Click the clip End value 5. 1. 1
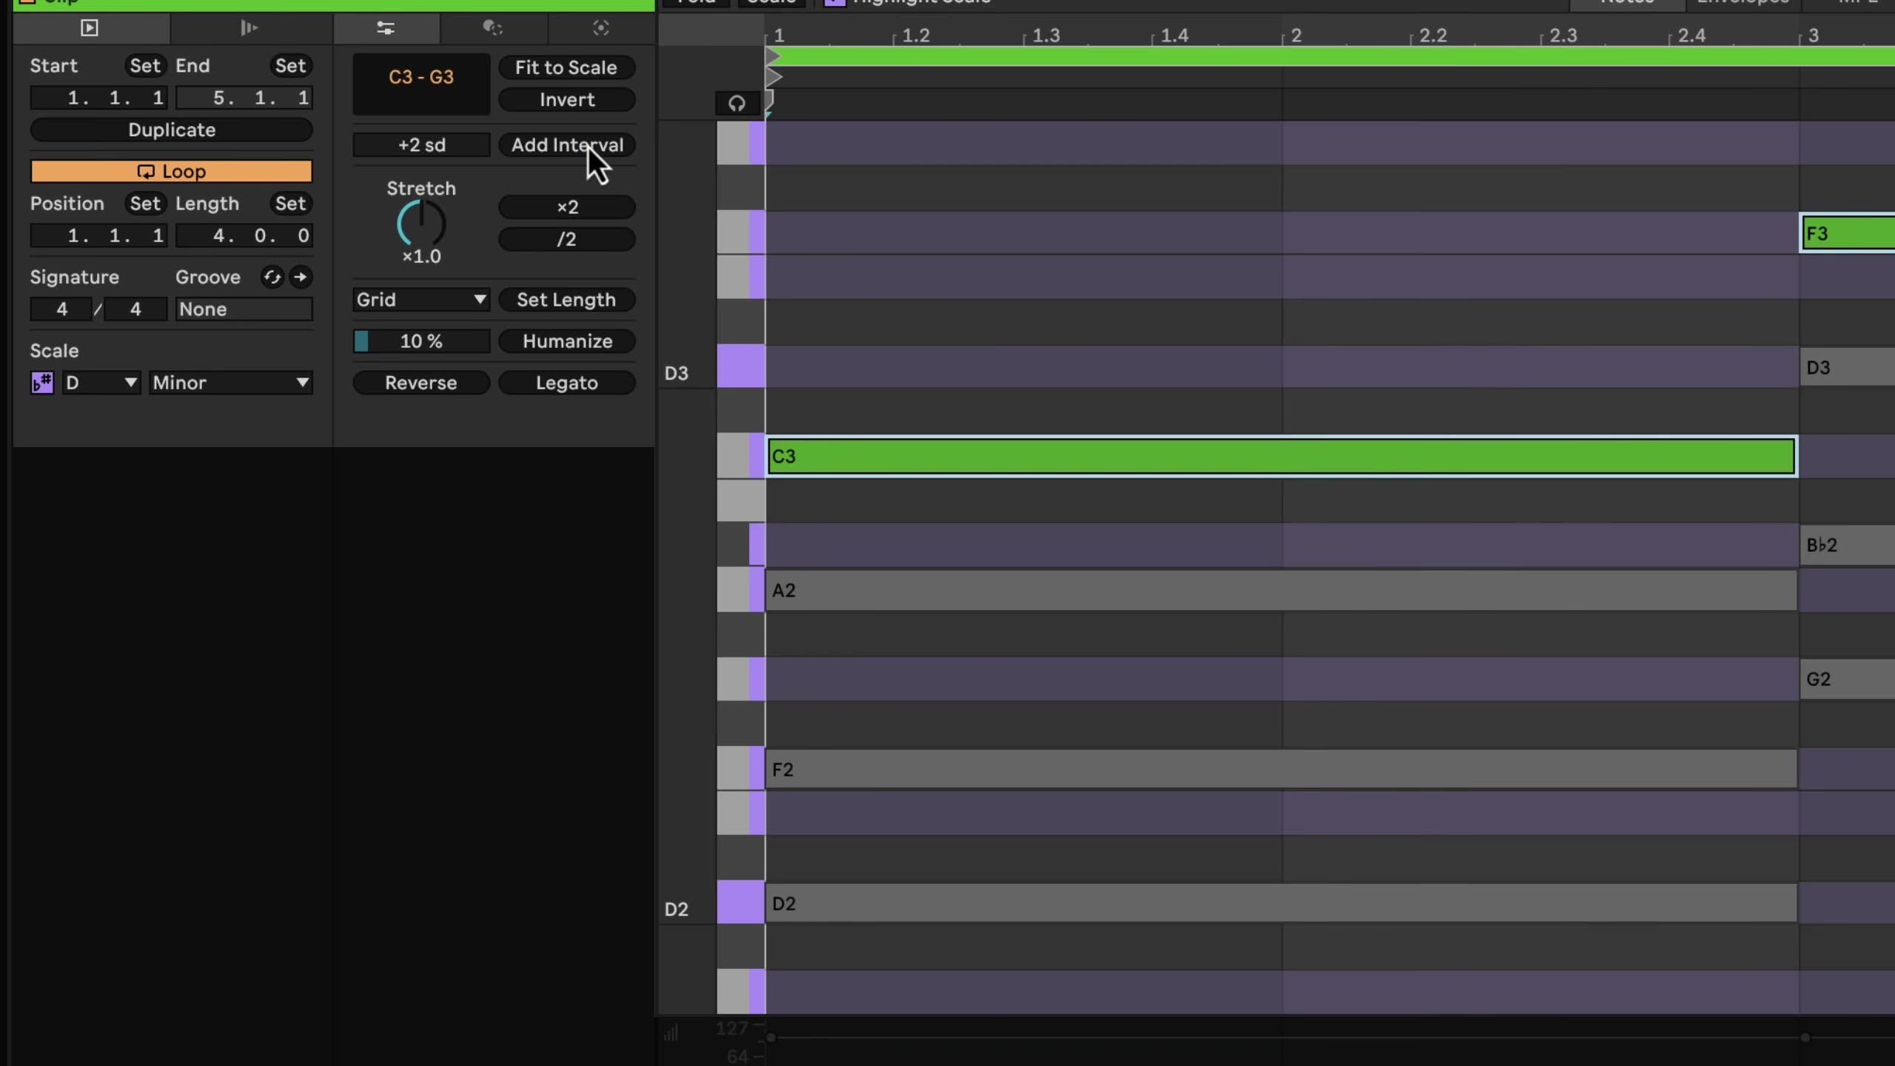 tap(244, 98)
